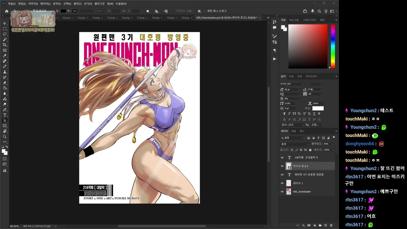Image resolution: width=407 pixels, height=229 pixels.
Task: Click the Home icon in options bar
Action: [7, 11]
